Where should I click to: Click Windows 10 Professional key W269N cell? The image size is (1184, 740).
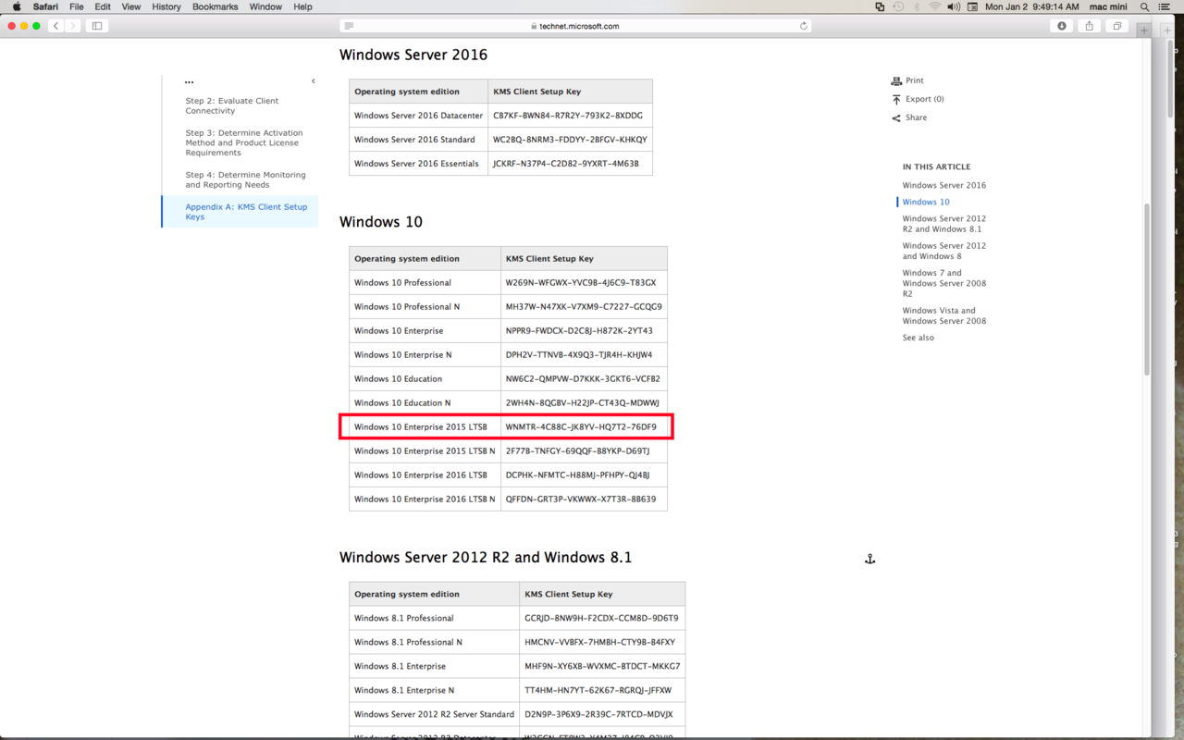point(584,283)
